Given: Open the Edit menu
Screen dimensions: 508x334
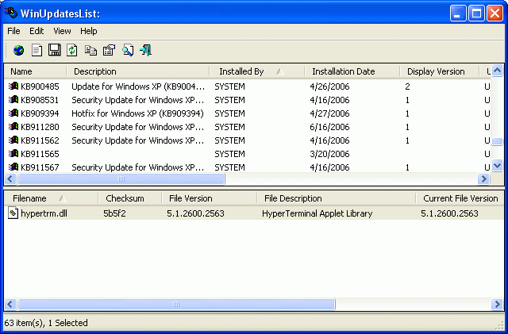Looking at the screenshot, I should [37, 31].
